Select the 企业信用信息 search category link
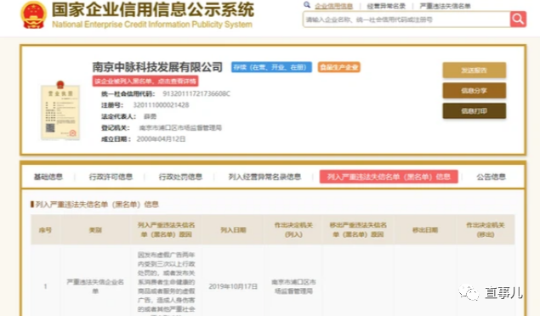The image size is (540, 316). pyautogui.click(x=333, y=6)
